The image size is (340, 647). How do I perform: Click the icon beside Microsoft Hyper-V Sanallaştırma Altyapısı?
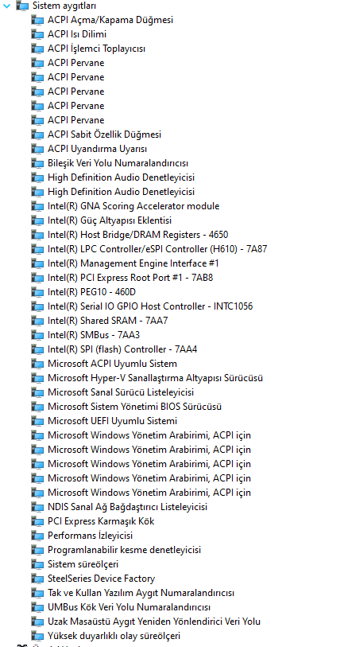[37, 378]
